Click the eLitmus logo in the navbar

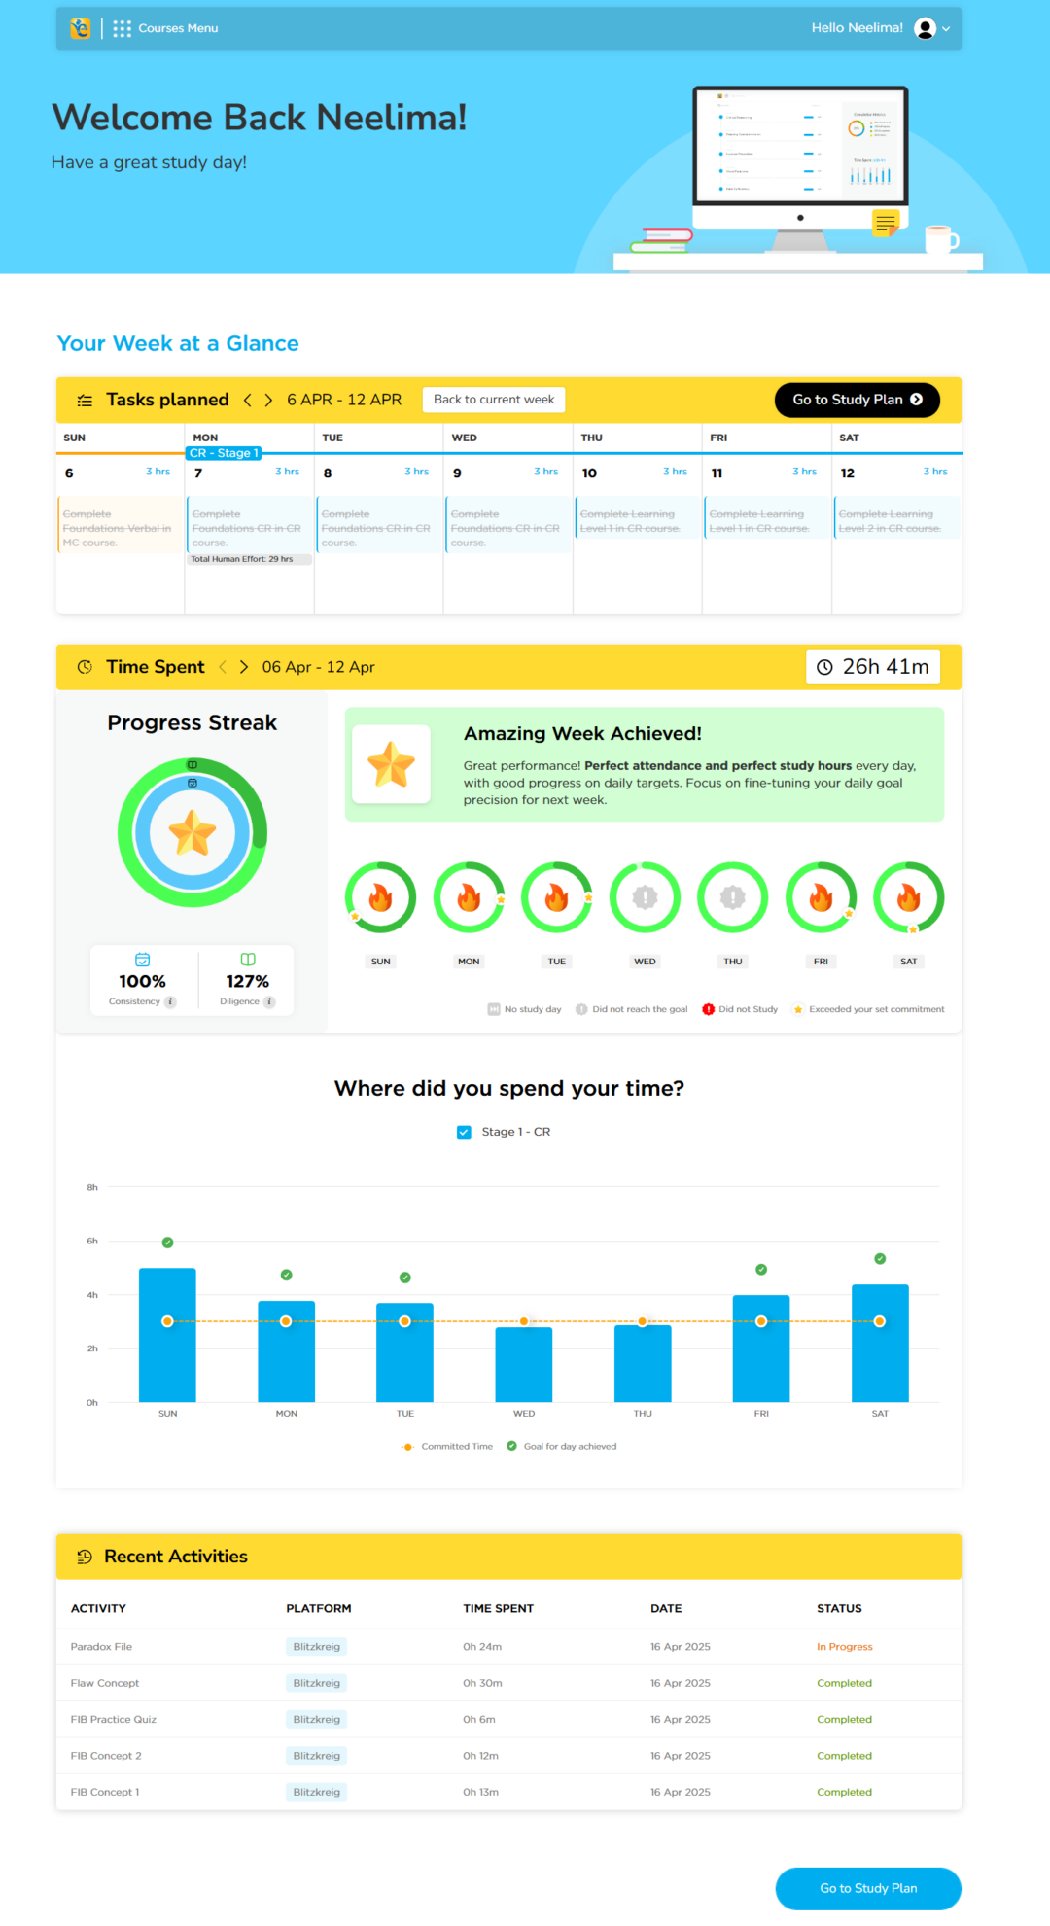pyautogui.click(x=81, y=27)
